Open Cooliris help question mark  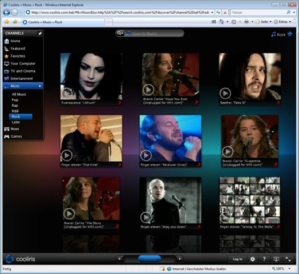(x=264, y=259)
